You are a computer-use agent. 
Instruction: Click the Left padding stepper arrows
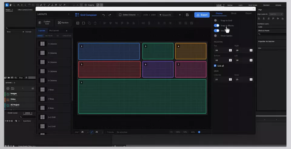[x=251, y=60]
